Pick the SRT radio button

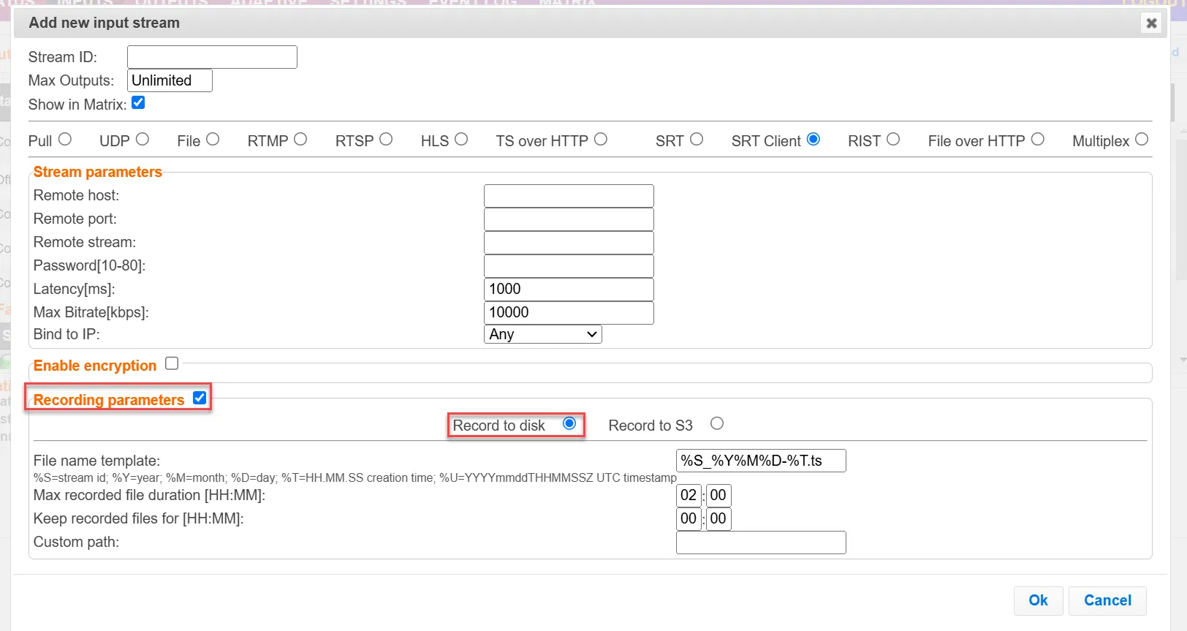(697, 139)
